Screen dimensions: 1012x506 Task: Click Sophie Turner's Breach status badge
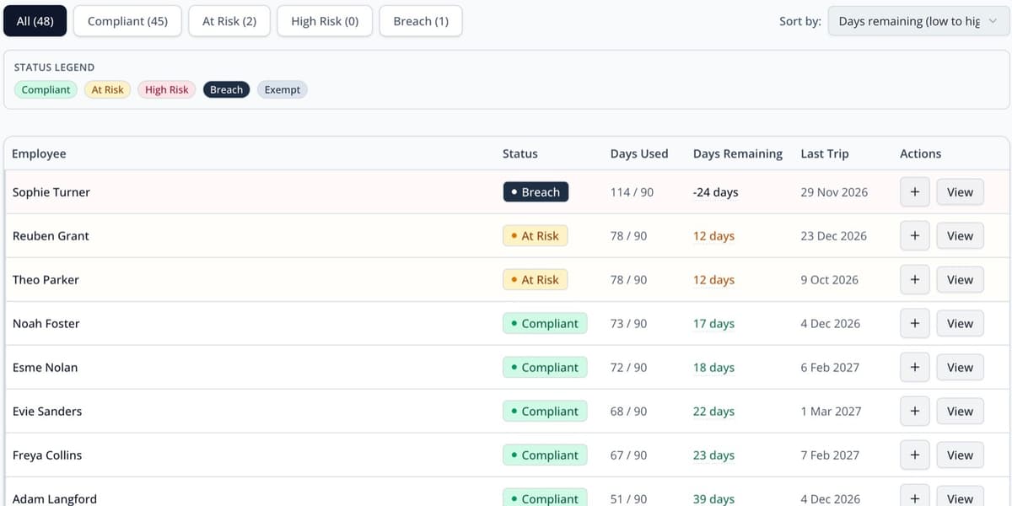pos(536,192)
